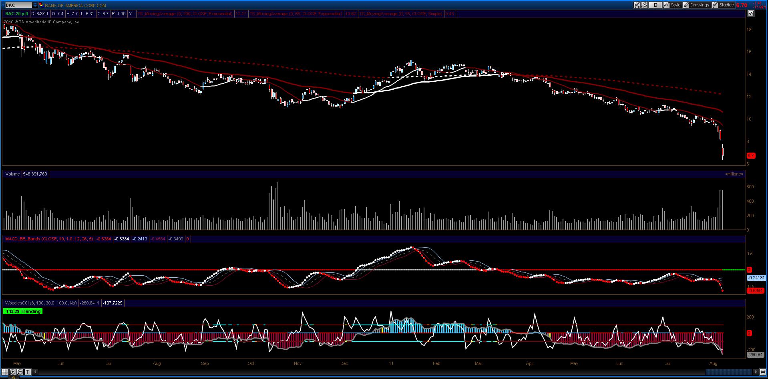Open chart settings wrench icon
Screen dimensions: 768x379
click(x=644, y=5)
